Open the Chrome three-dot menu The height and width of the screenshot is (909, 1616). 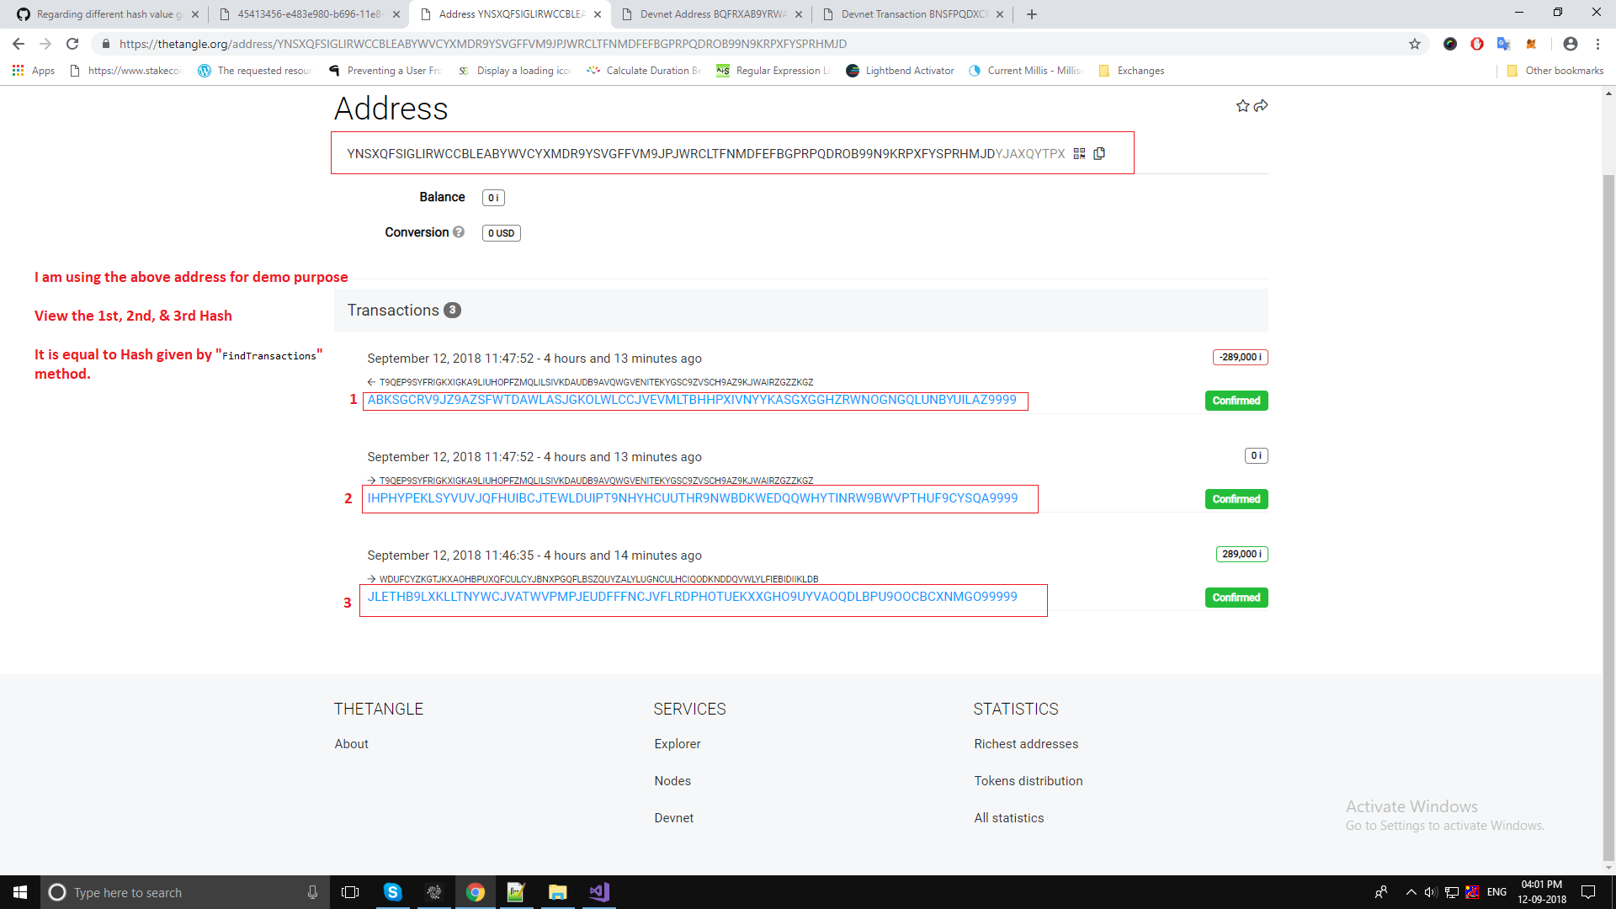pyautogui.click(x=1598, y=44)
